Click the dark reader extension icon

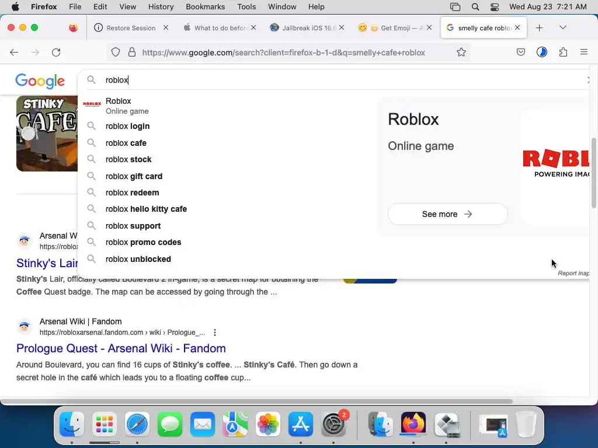[542, 52]
